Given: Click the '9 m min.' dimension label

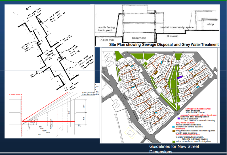Looking at the screenshot, I should click(x=173, y=36).
